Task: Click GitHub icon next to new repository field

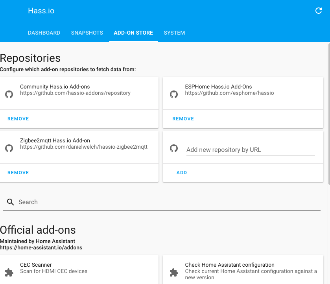Action: point(174,148)
